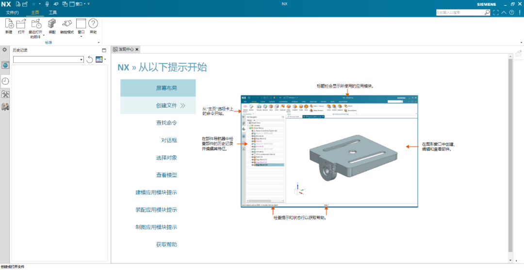Toggle full screen mode icon
The width and height of the screenshot is (524, 270).
click(496, 13)
